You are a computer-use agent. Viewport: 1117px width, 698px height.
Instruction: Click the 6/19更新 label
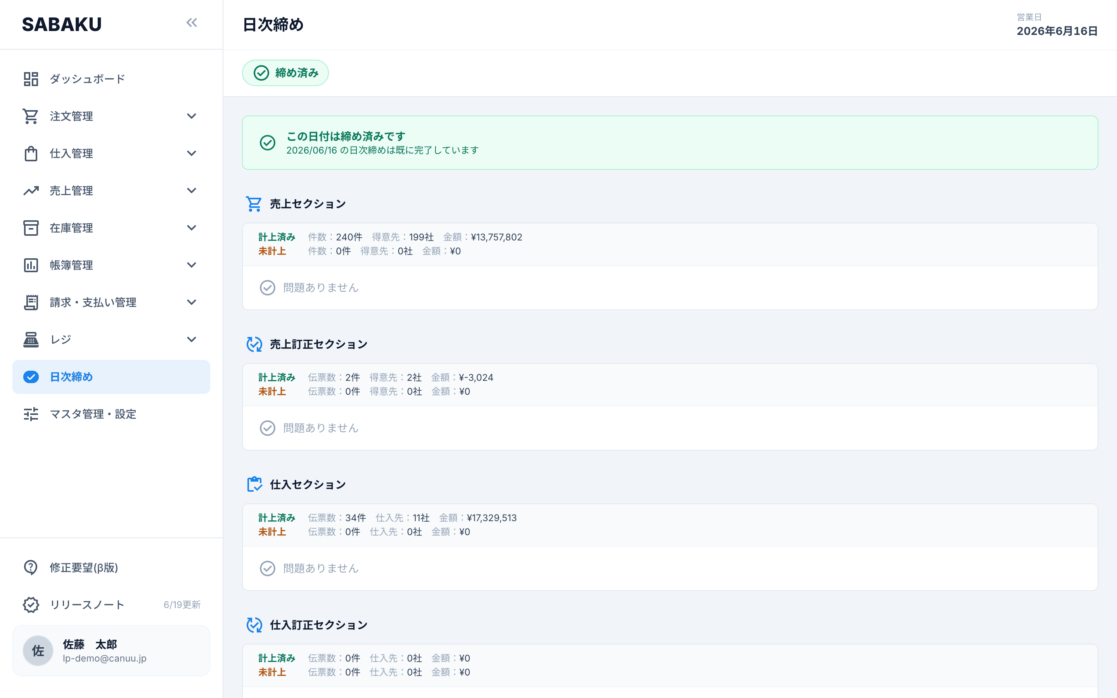(x=182, y=605)
